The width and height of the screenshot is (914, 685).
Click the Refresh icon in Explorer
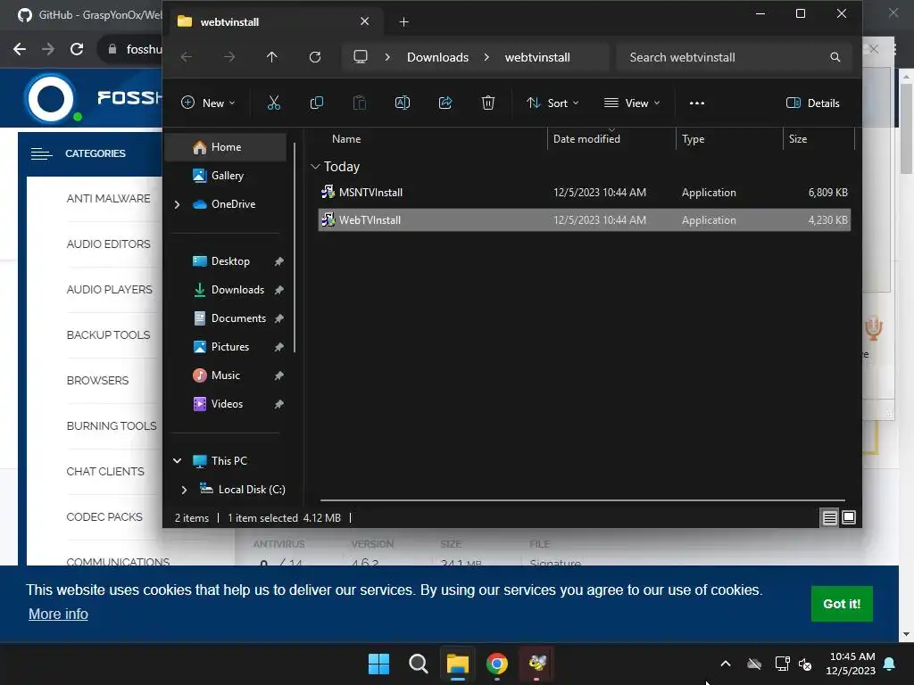point(315,57)
